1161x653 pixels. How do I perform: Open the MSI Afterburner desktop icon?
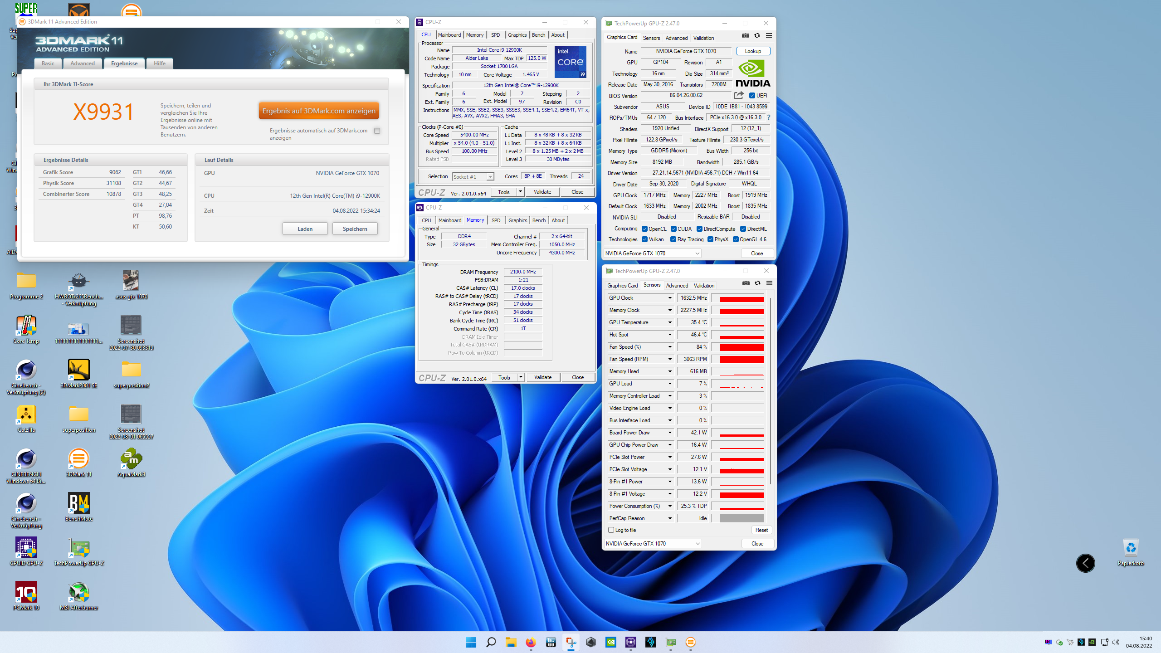(79, 596)
